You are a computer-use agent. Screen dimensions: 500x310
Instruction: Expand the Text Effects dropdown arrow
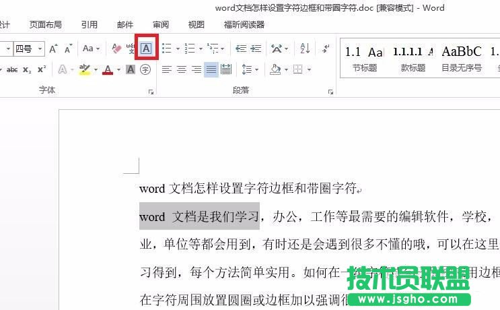click(73, 69)
